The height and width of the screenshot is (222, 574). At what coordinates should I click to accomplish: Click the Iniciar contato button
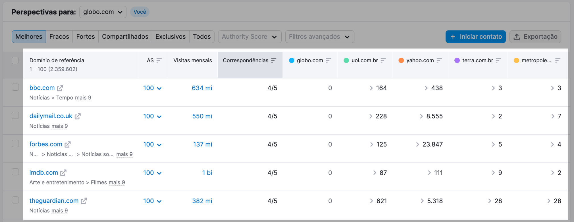coord(476,37)
